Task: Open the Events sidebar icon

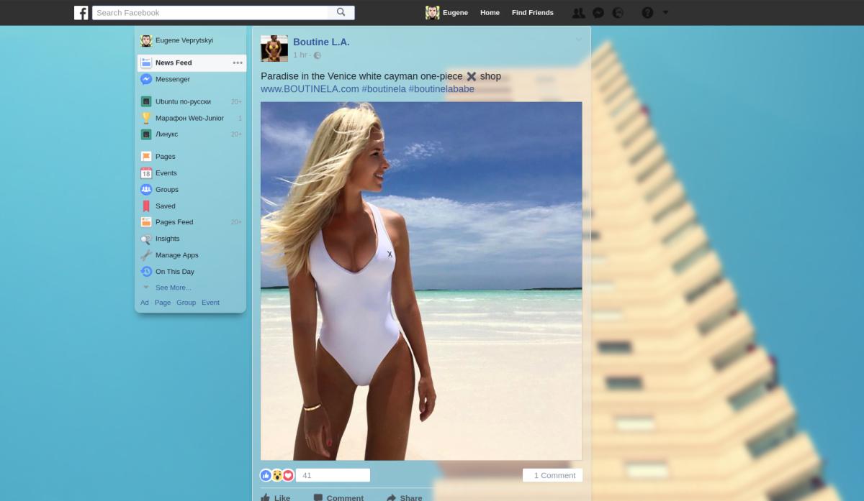Action: click(146, 173)
